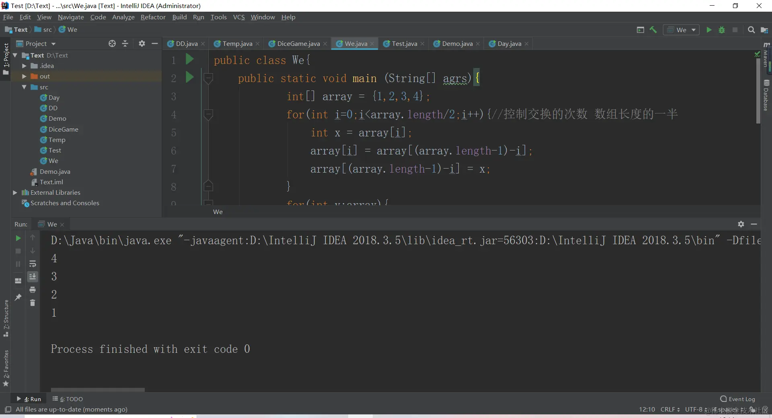The width and height of the screenshot is (772, 418).
Task: Open the run configuration We dropdown
Action: pyautogui.click(x=682, y=30)
